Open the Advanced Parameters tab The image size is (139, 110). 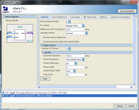pyautogui.click(x=120, y=17)
